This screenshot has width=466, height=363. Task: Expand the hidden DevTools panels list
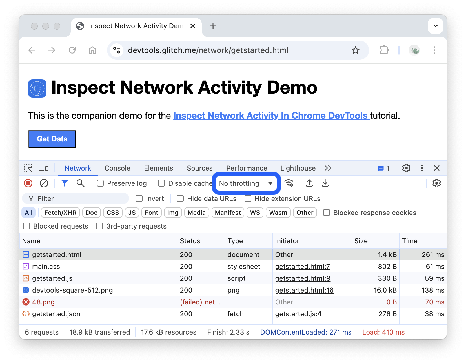tap(328, 168)
